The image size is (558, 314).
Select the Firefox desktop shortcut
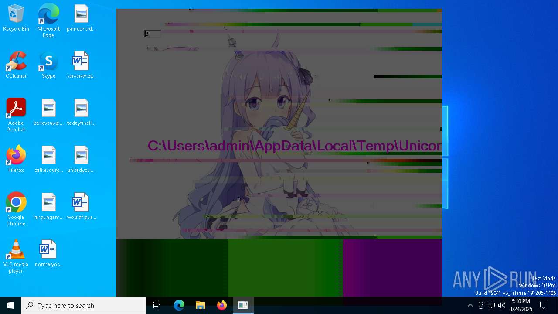click(x=16, y=160)
